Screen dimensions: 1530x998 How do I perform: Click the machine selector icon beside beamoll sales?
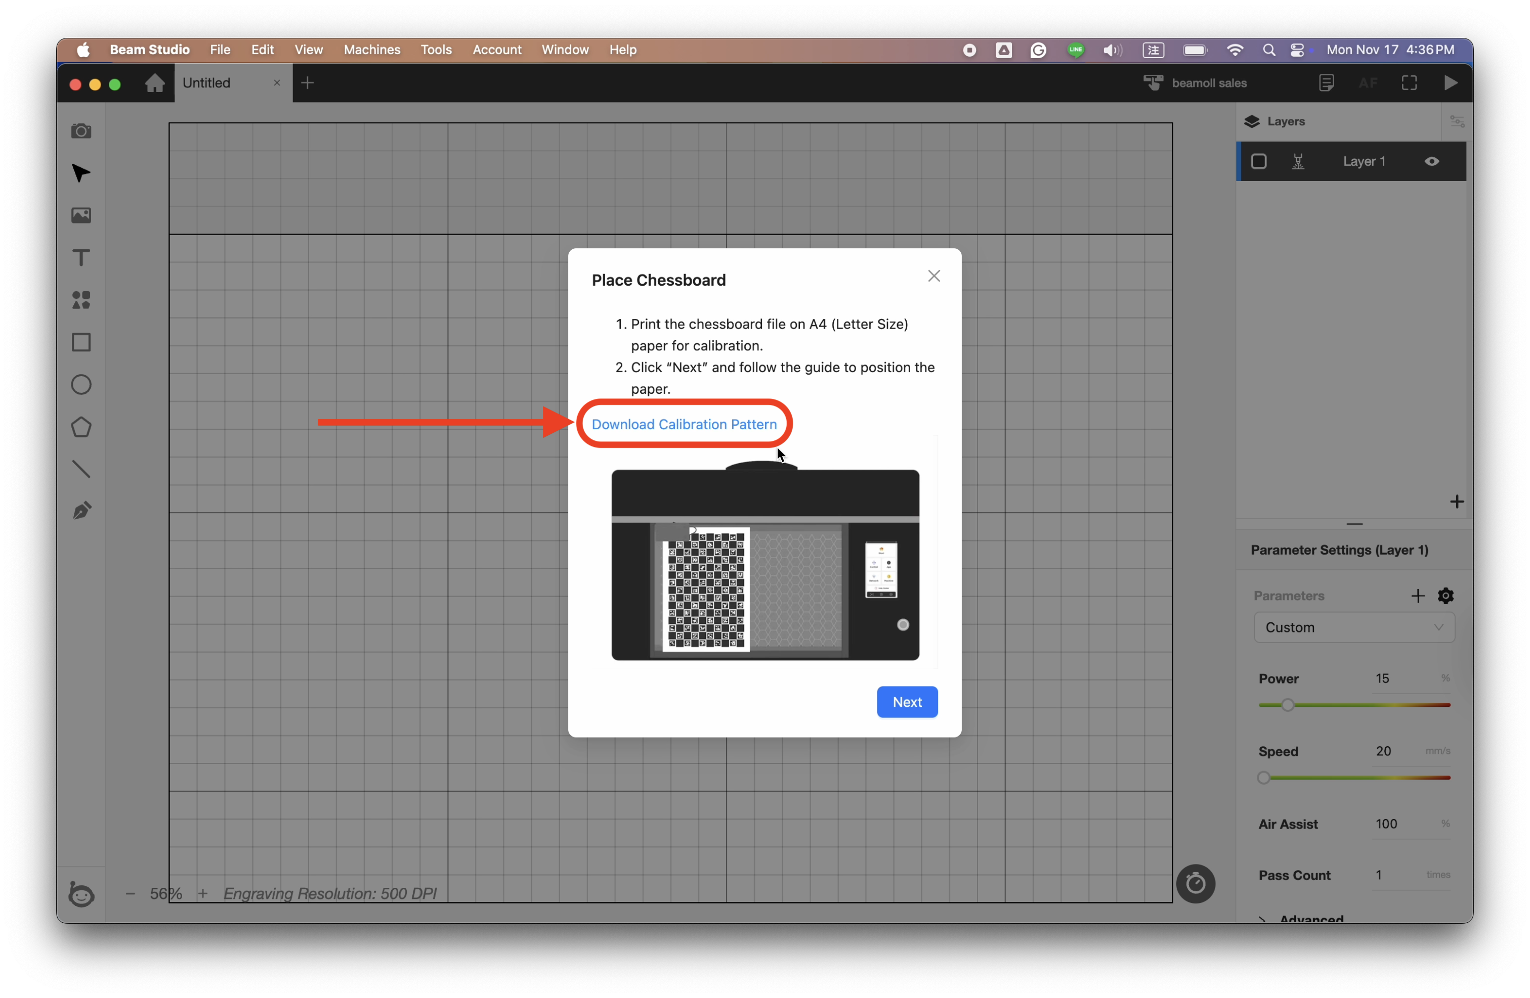click(x=1153, y=83)
